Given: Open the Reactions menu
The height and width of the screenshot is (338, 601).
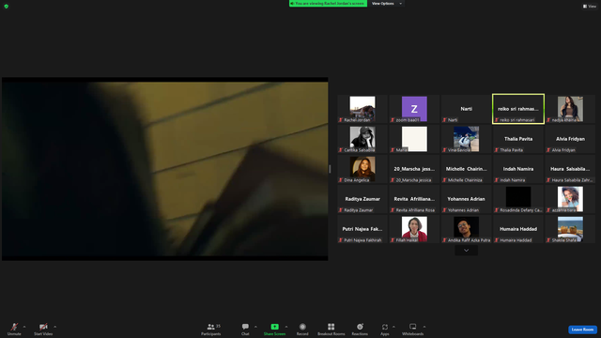Looking at the screenshot, I should pos(360,329).
